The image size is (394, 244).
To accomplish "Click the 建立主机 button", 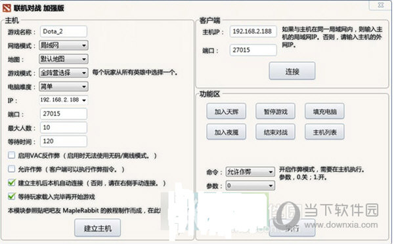I will click(97, 228).
